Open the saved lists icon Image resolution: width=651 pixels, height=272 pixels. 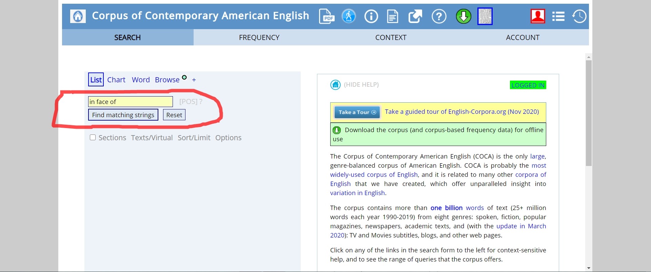click(558, 16)
